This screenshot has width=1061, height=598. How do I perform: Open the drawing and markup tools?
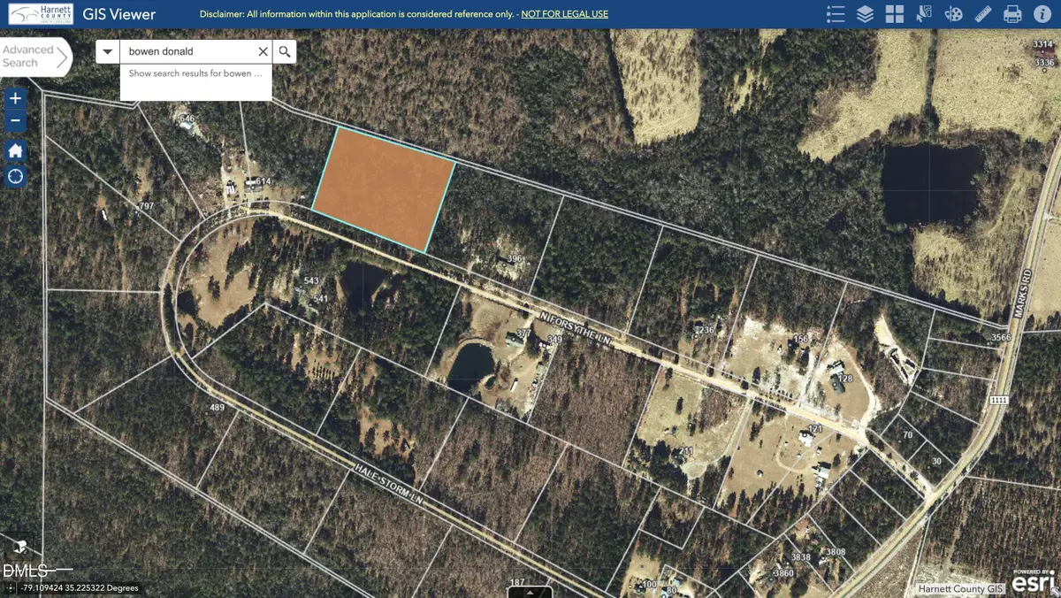(954, 13)
